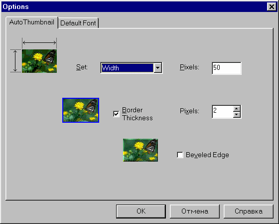The height and width of the screenshot is (224, 279).
Task: Click the Pixels field showing 50
Action: (227, 68)
